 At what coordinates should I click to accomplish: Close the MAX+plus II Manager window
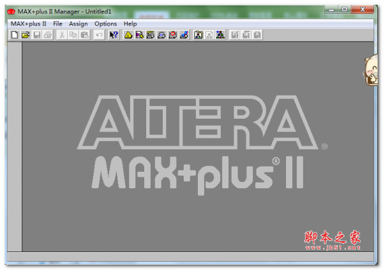pyautogui.click(x=363, y=10)
